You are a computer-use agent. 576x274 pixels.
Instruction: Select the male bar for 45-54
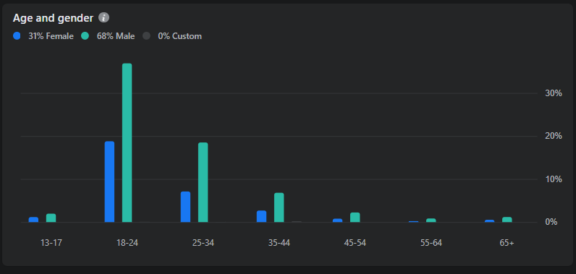355,217
